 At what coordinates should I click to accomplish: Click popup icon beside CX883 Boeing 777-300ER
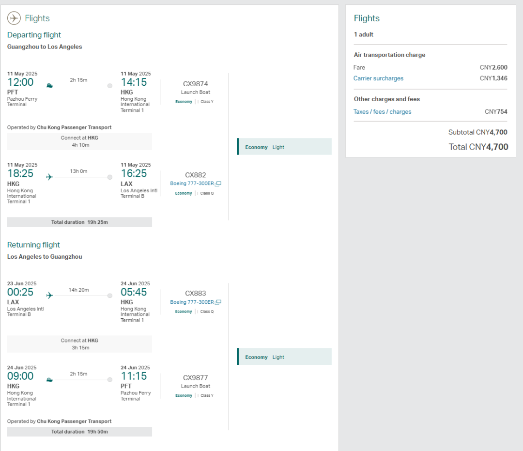[218, 302]
